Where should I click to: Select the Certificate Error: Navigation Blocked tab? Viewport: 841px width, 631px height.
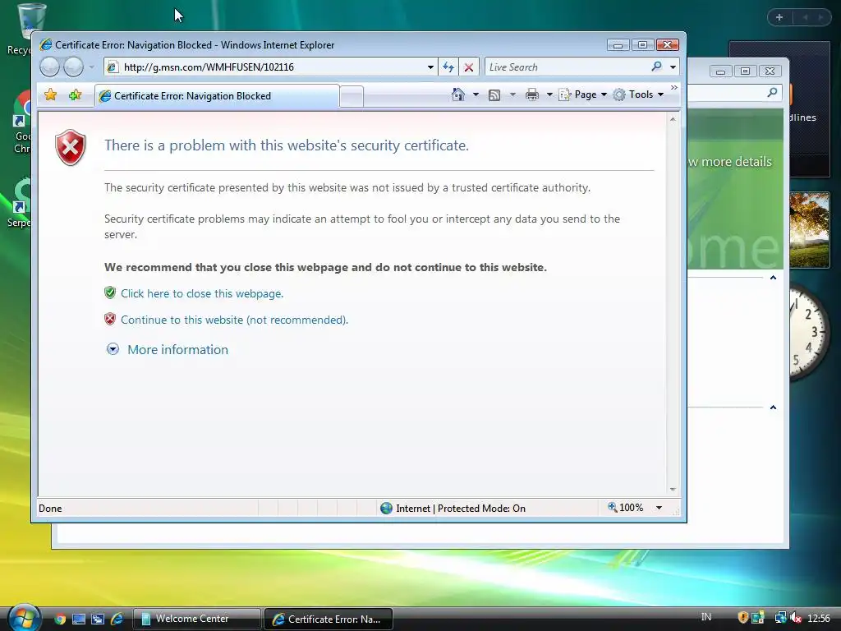pyautogui.click(x=217, y=96)
